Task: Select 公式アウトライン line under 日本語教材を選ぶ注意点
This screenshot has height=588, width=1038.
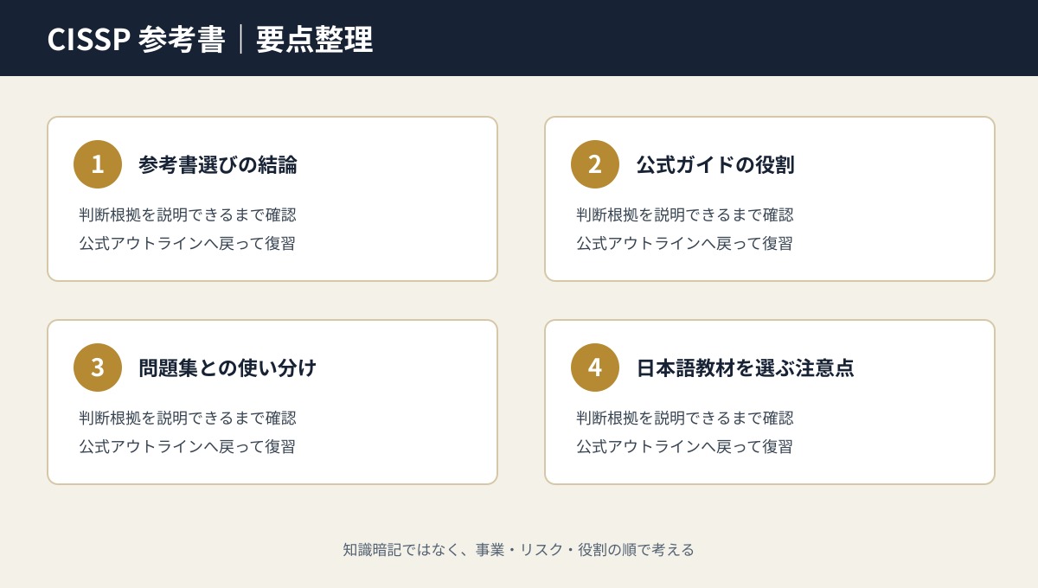Action: click(x=684, y=446)
